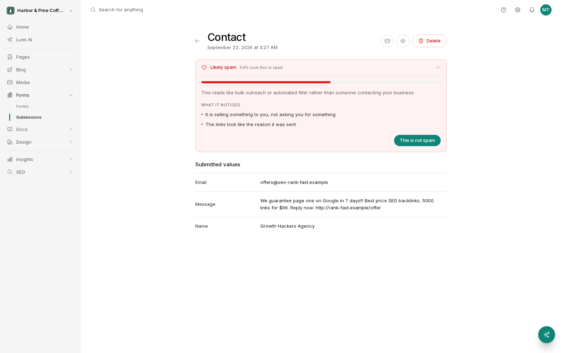Expand the Insights chevron

click(x=71, y=159)
